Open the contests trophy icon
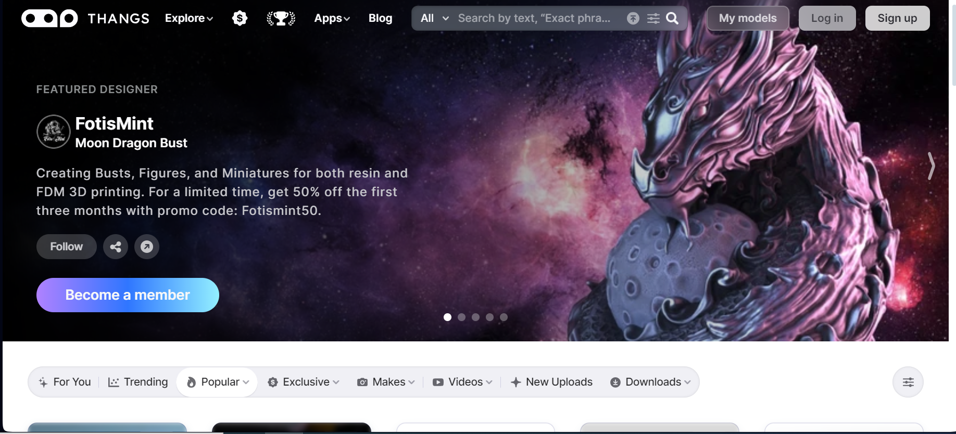 (x=281, y=18)
